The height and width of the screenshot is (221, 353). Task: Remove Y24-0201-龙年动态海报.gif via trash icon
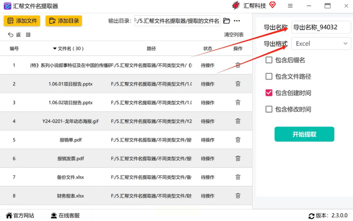238,121
